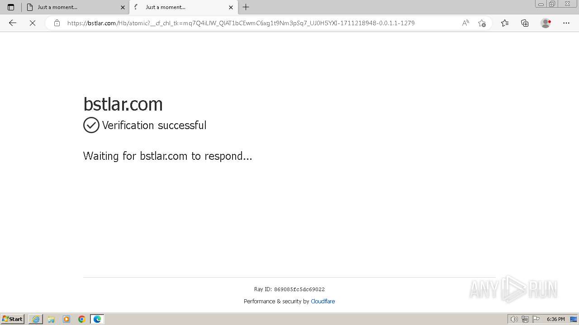Open File Explorer from taskbar

[x=51, y=319]
